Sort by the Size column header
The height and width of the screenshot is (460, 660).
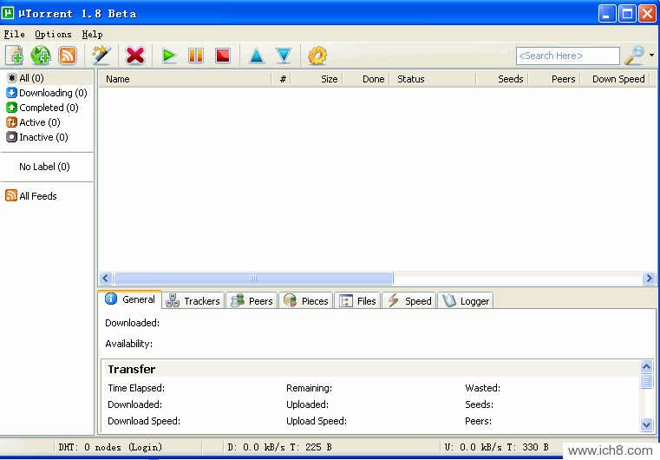click(x=317, y=79)
